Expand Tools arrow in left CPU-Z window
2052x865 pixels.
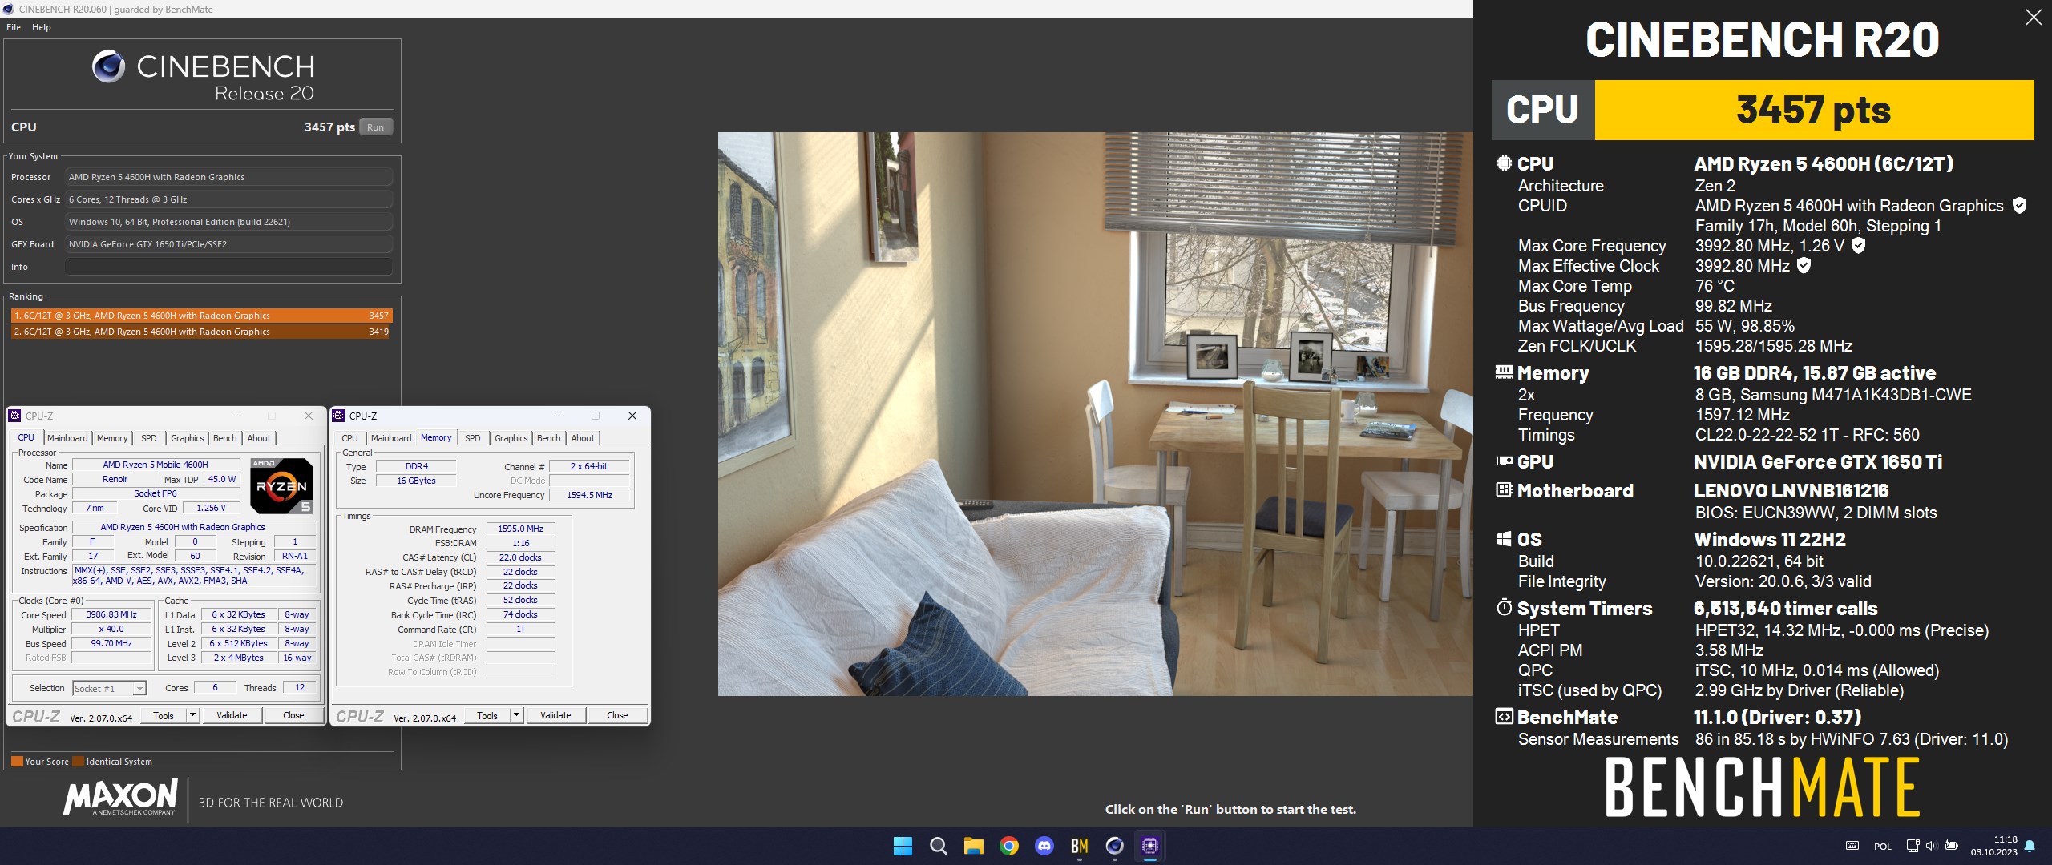point(192,715)
